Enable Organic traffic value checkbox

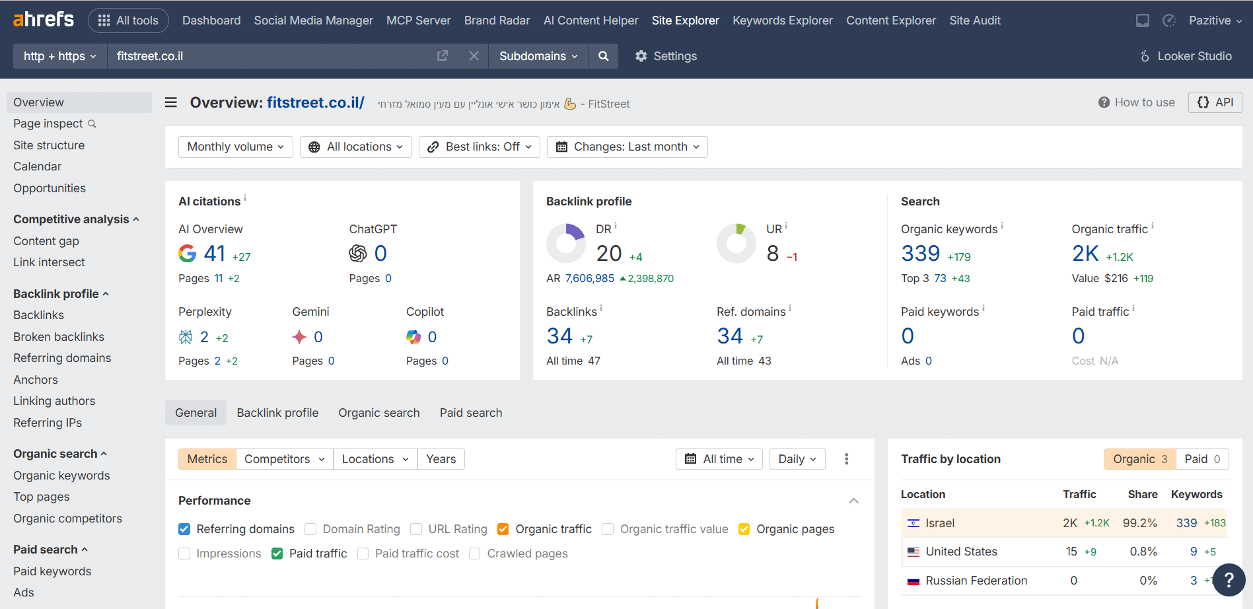click(x=608, y=529)
